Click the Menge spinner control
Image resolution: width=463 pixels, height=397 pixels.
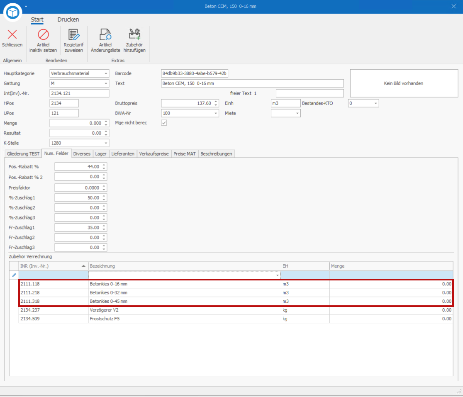click(x=106, y=123)
